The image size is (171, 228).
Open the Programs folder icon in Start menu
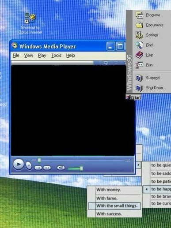(x=139, y=15)
